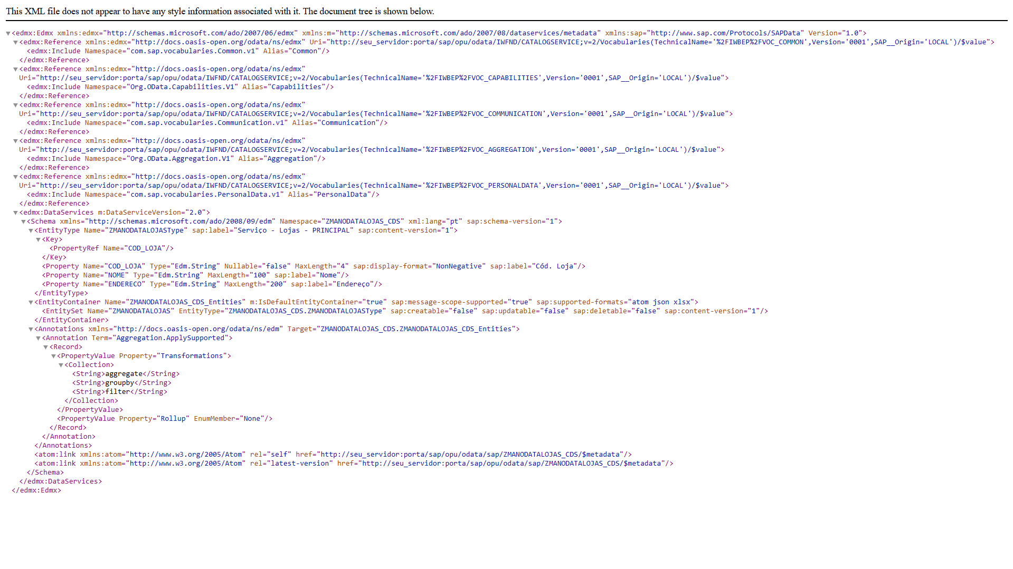Click the ENDERECO property name value
Screen dimensions: 1013x569
(125, 284)
